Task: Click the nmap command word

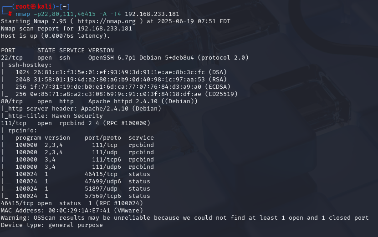Action: [x=23, y=14]
